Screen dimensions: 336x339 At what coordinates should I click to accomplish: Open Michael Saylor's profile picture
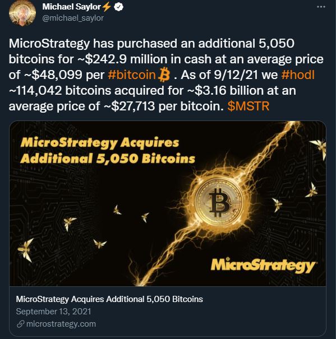click(x=22, y=13)
